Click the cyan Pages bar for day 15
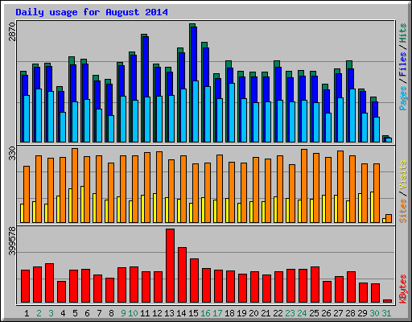412x322 pixels. (196, 111)
